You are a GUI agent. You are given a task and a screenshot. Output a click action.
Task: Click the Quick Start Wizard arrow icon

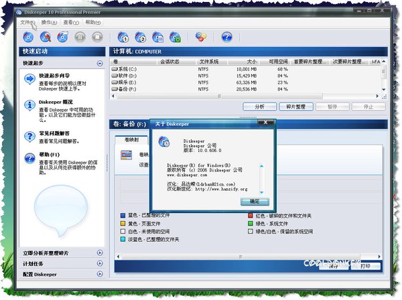click(x=29, y=79)
